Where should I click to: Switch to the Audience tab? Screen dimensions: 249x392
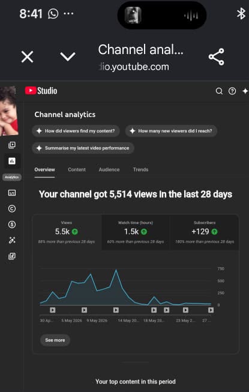point(109,169)
